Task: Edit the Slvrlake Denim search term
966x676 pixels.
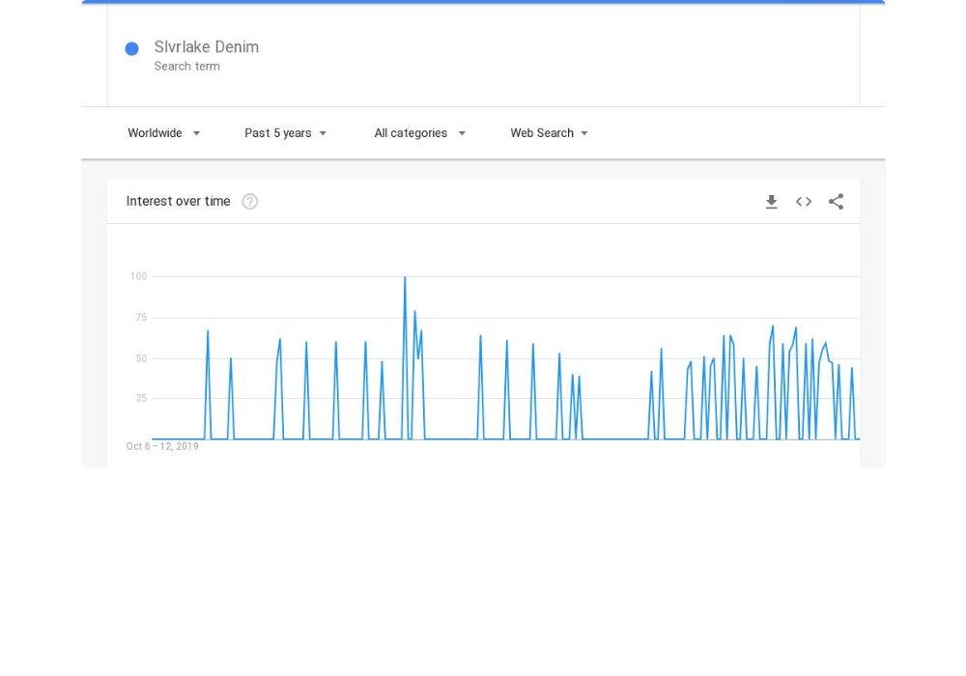Action: pyautogui.click(x=207, y=47)
